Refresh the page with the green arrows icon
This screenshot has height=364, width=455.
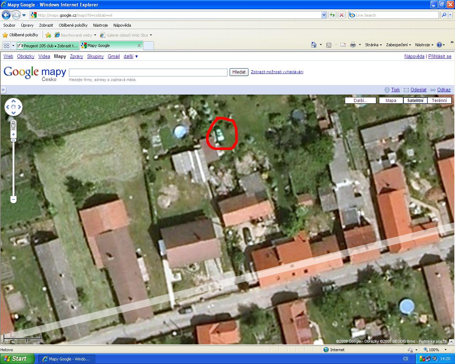coord(332,15)
